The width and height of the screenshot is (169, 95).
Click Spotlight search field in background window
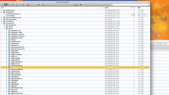pos(161,44)
